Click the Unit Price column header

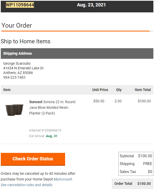(100, 90)
